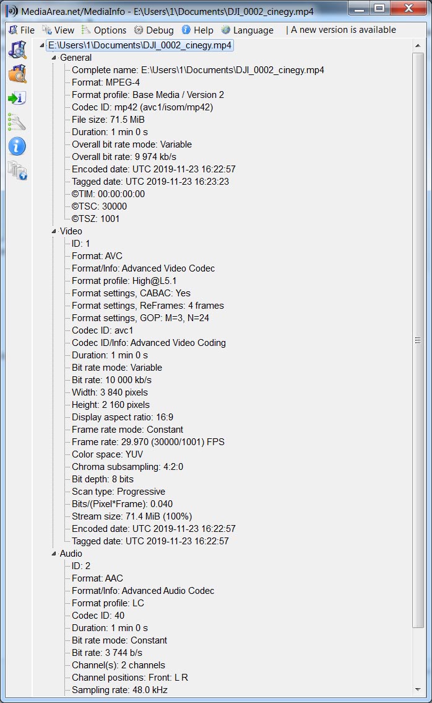Open the Preferences wrench sidebar icon
The width and height of the screenshot is (432, 703).
pos(17,122)
